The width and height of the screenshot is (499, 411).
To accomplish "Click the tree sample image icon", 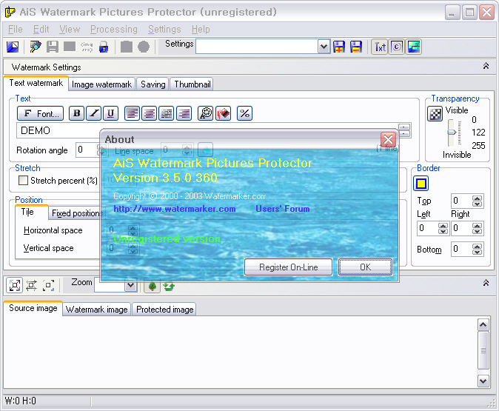I will coord(152,286).
